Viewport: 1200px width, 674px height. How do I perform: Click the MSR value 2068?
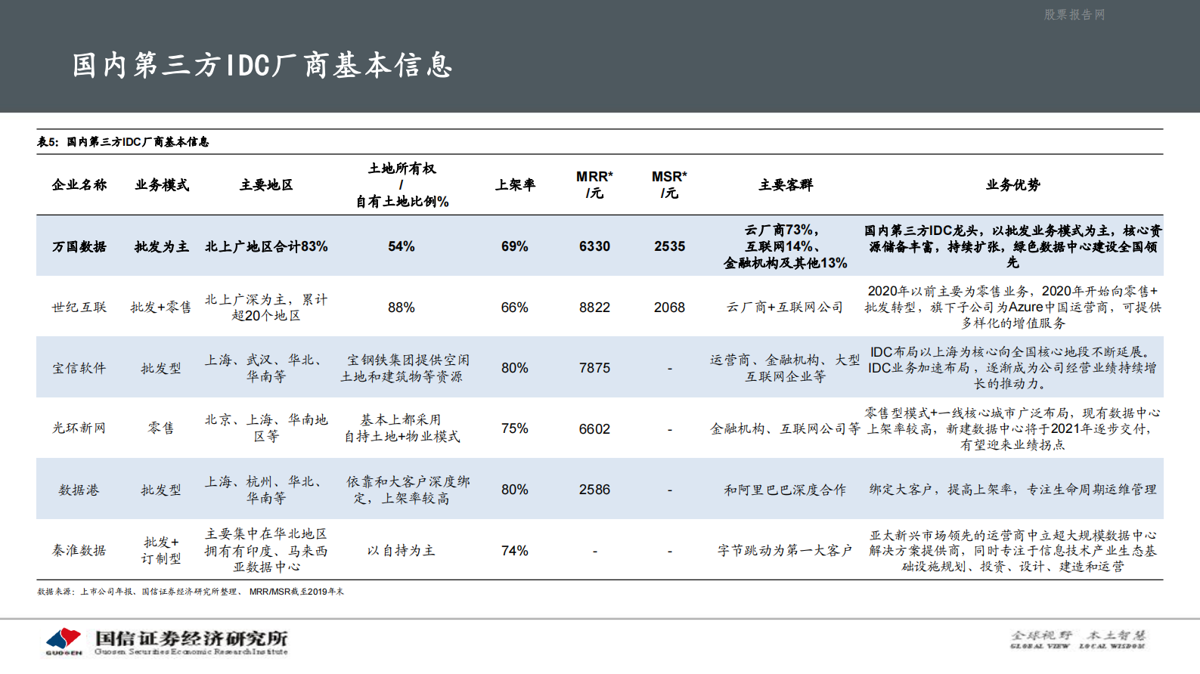pyautogui.click(x=669, y=308)
